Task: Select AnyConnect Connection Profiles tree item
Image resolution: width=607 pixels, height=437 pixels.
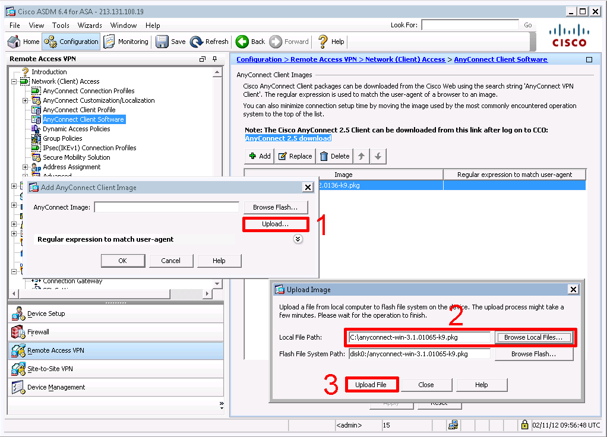Action: pos(88,91)
